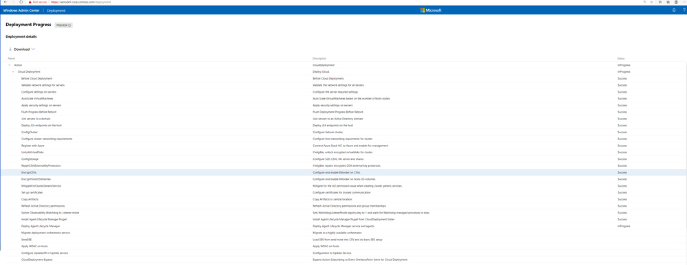The image size is (687, 265).
Task: Collapse the Cloud Deployment tree row
Action: 13,71
